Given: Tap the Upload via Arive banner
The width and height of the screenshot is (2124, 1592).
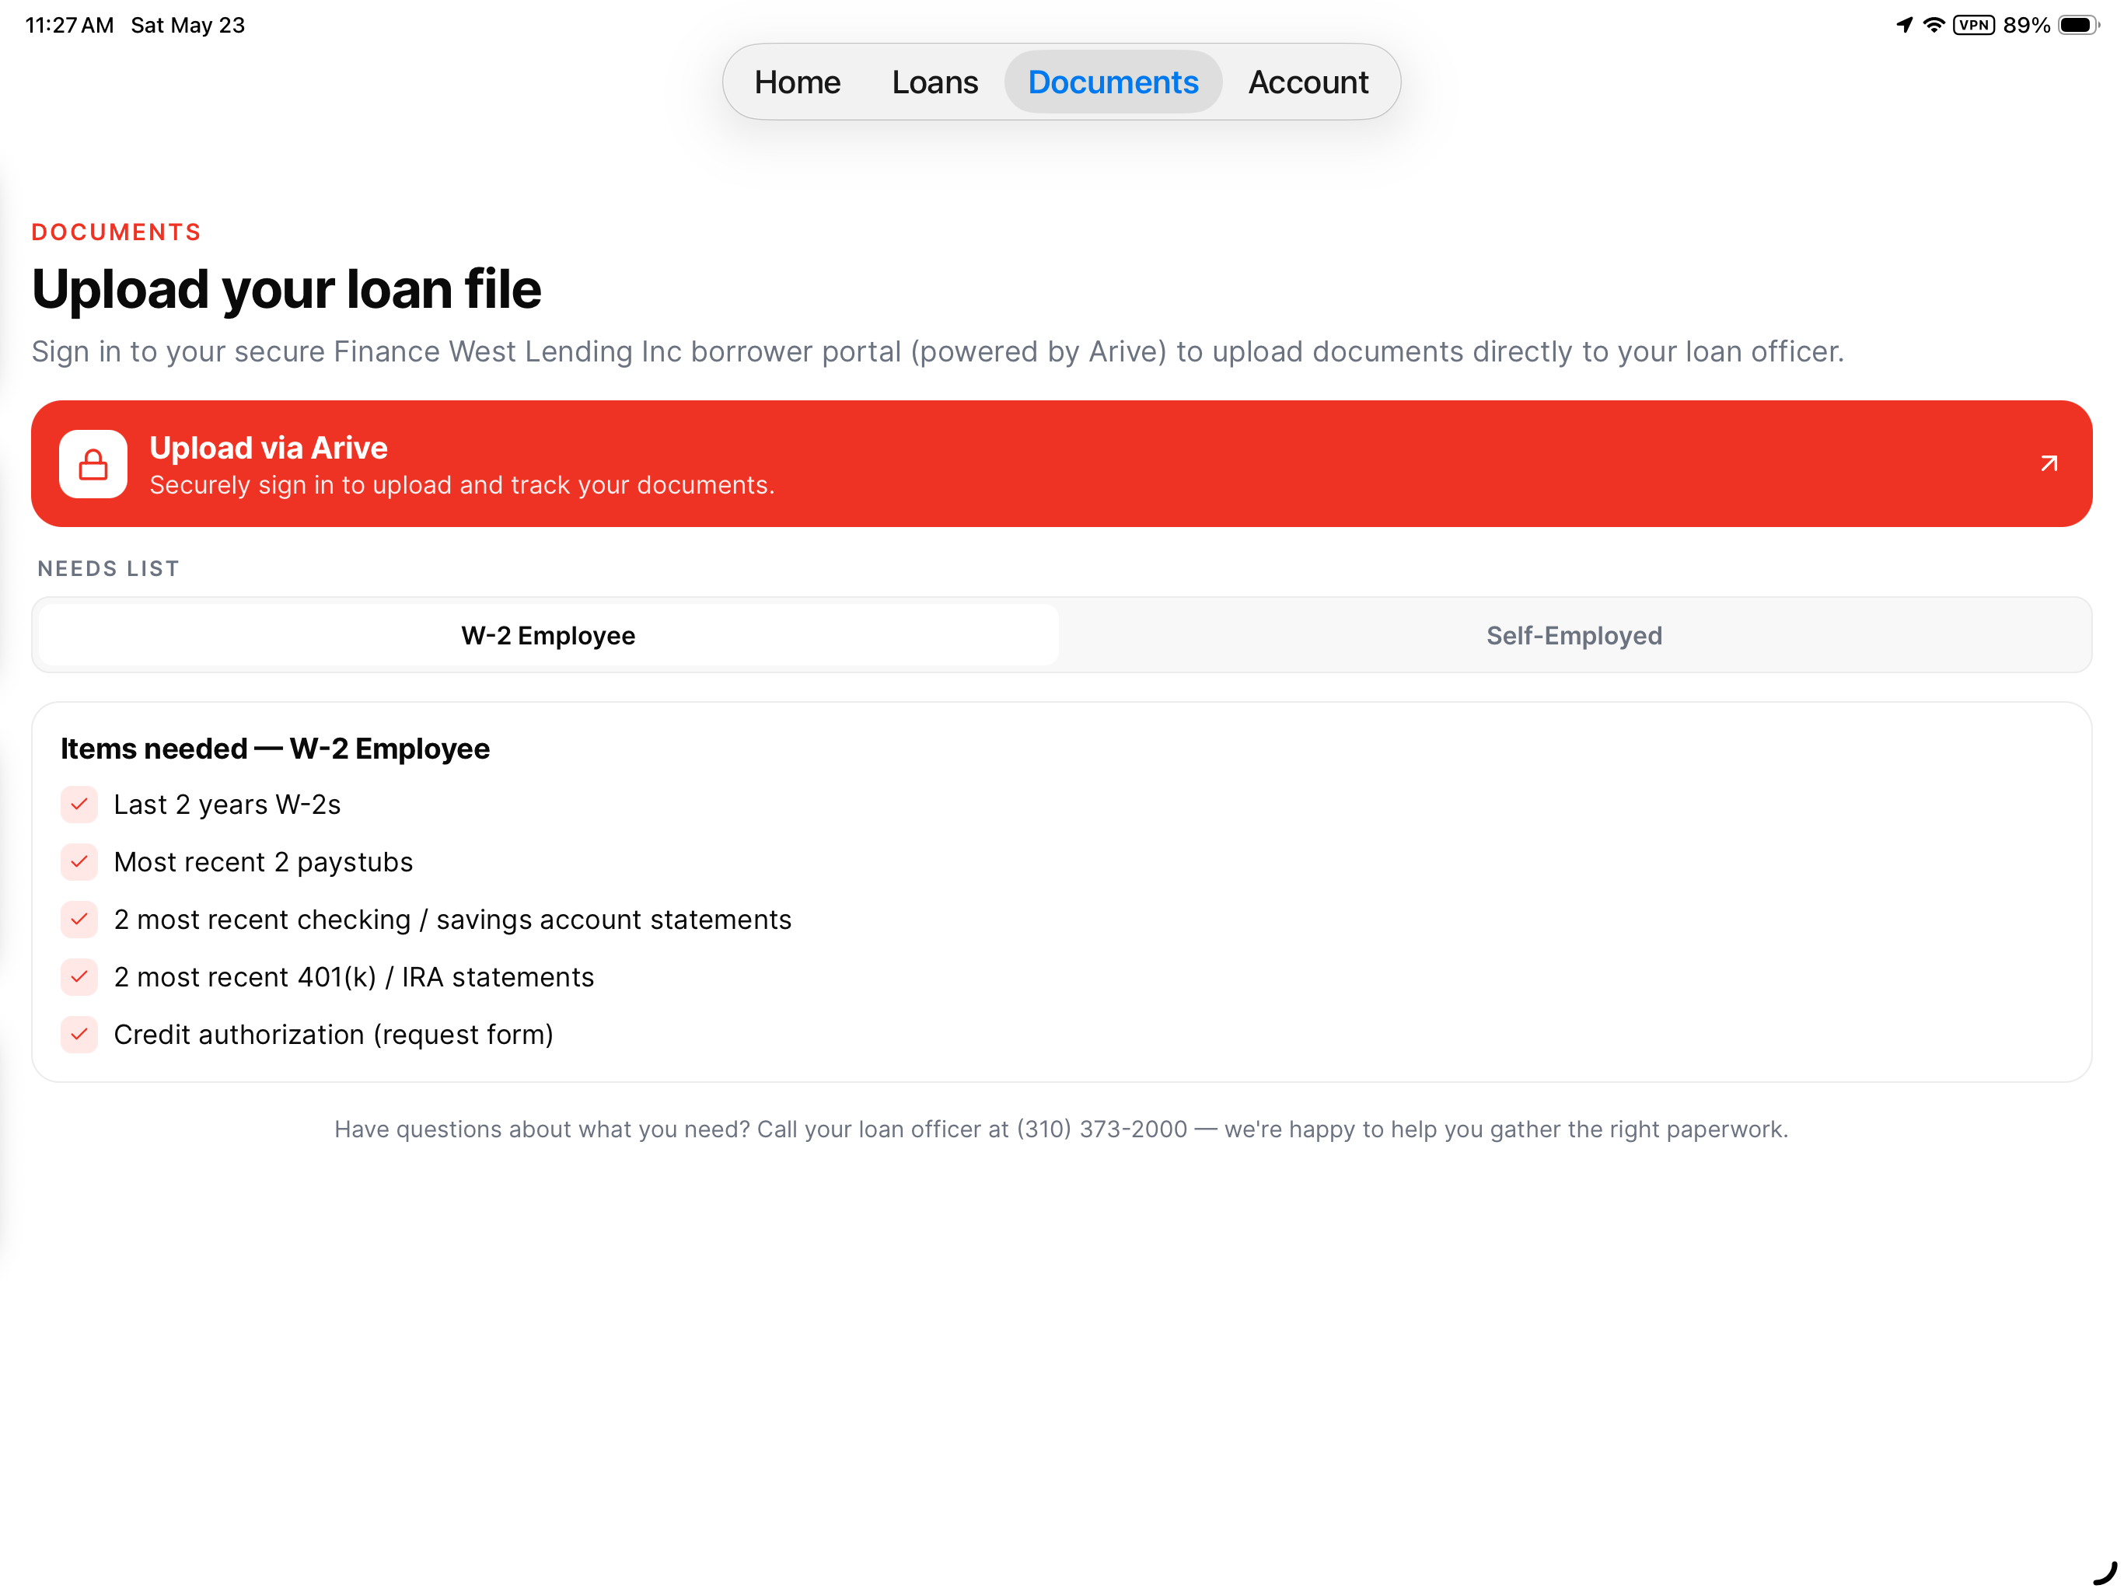Looking at the screenshot, I should coord(1061,464).
